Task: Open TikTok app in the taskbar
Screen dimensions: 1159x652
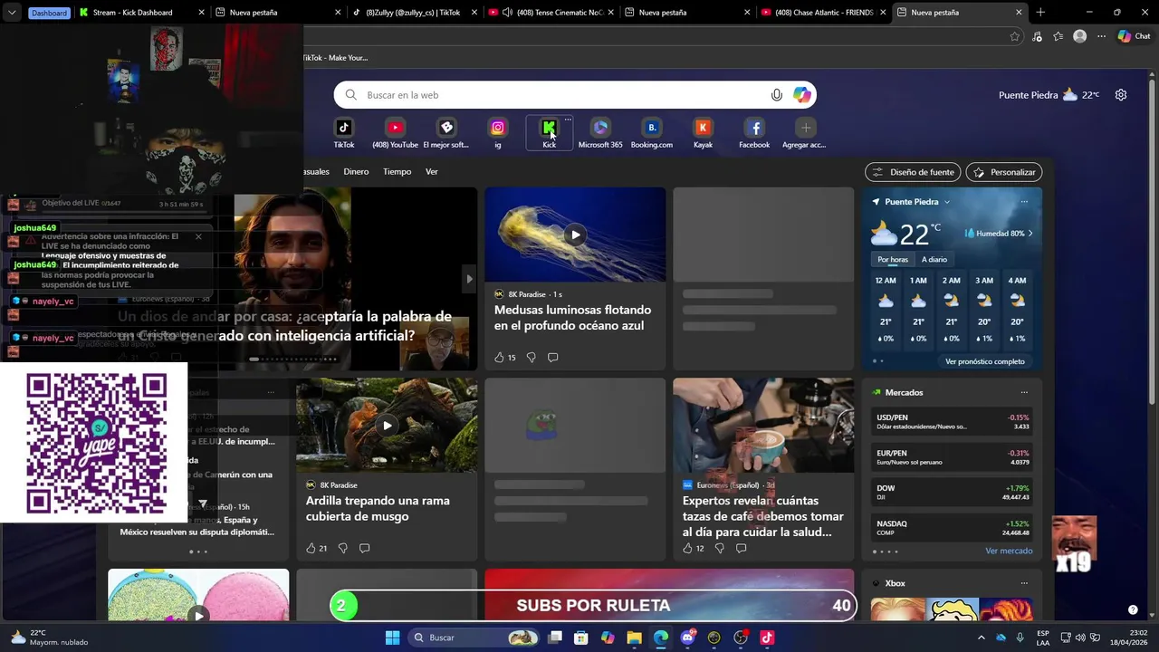Action: click(767, 638)
